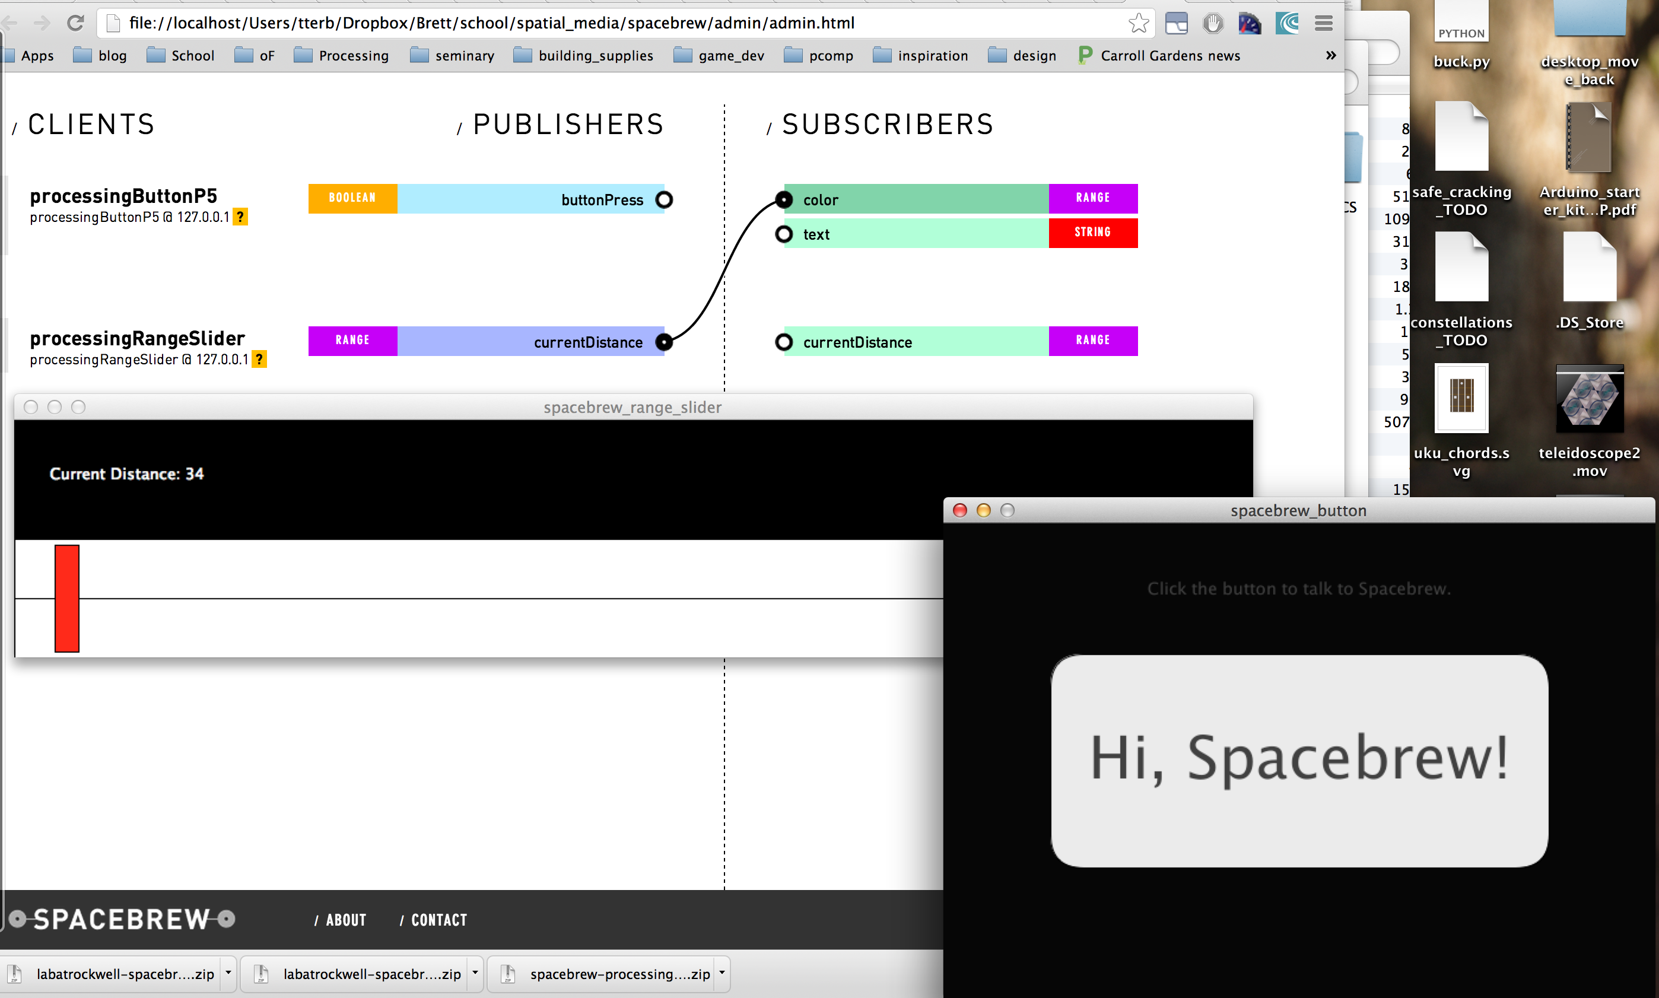1659x998 pixels.
Task: Click the blue paint extension icon
Action: (1250, 24)
